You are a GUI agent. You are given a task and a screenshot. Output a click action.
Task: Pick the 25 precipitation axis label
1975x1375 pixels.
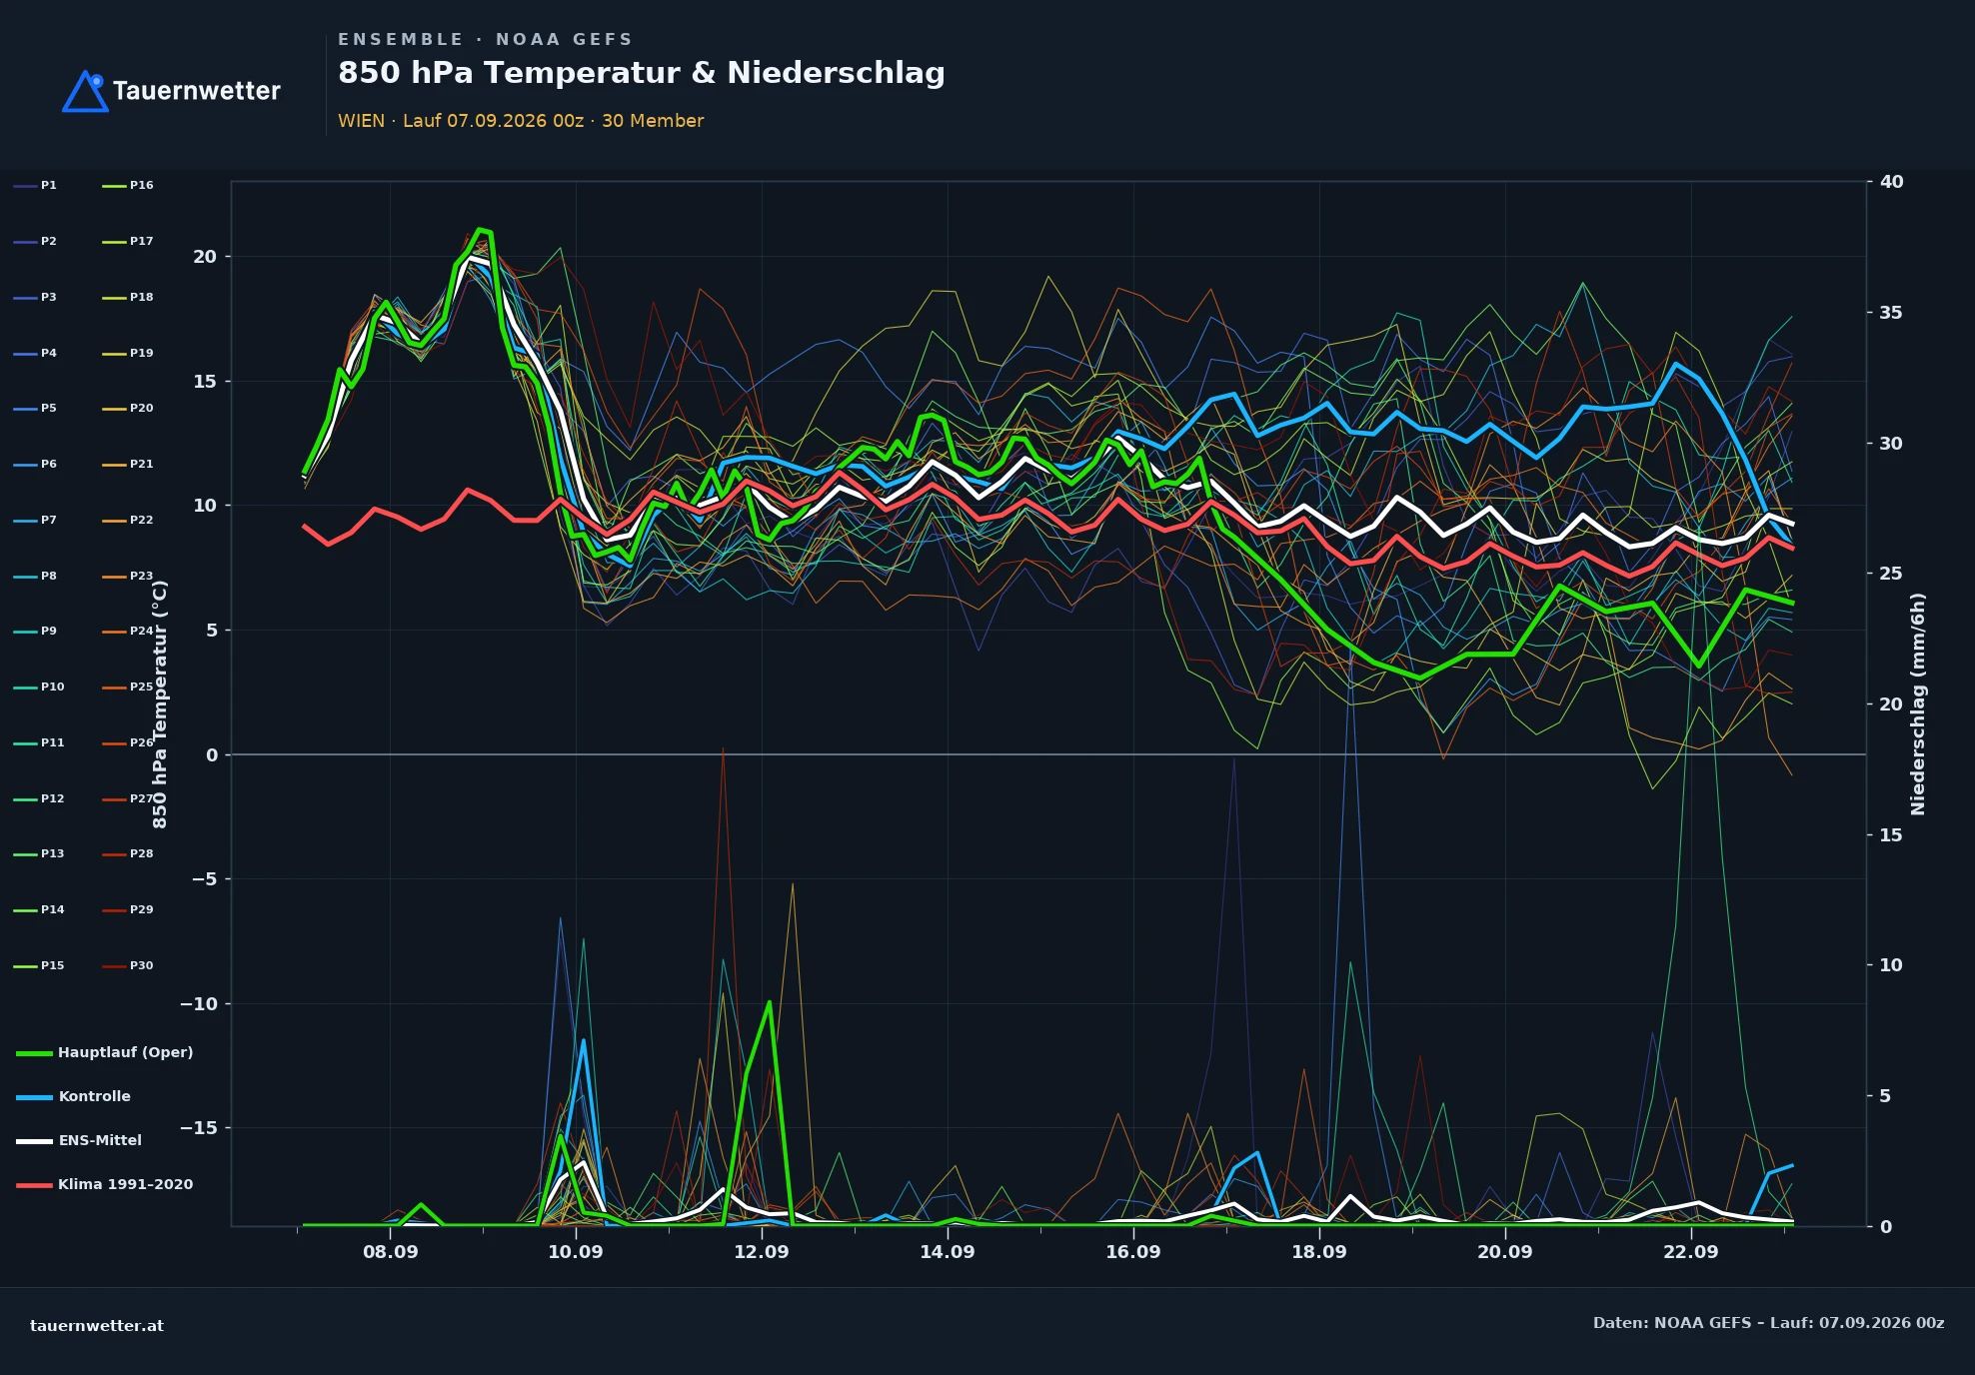[1892, 575]
